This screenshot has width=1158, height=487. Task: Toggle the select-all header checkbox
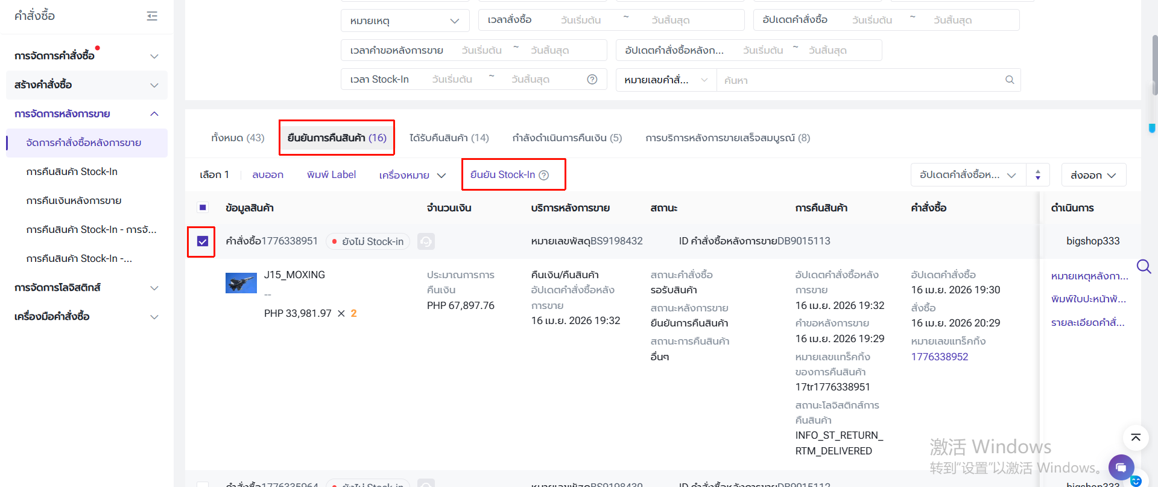[203, 208]
